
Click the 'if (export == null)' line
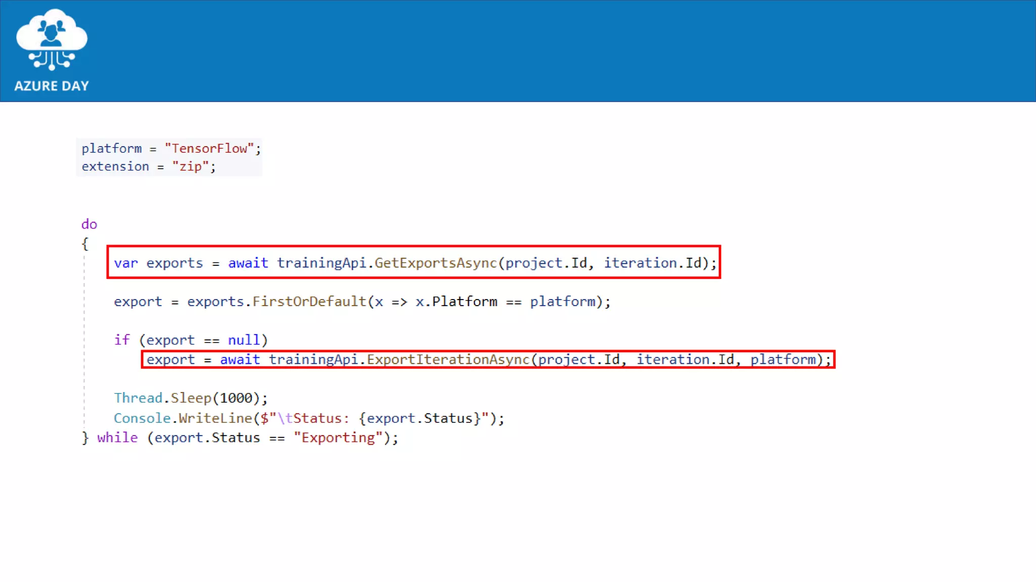190,340
